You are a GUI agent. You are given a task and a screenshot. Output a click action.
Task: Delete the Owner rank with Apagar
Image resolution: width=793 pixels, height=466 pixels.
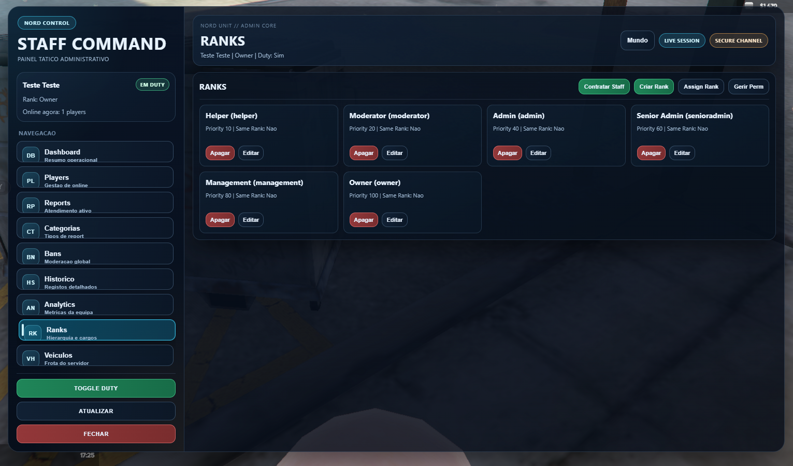(364, 220)
